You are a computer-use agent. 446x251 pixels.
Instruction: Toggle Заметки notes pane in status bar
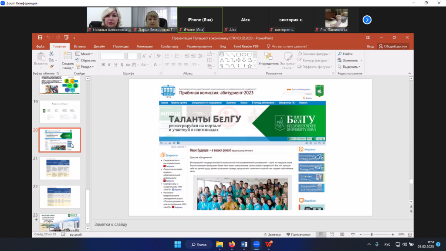[272, 234]
